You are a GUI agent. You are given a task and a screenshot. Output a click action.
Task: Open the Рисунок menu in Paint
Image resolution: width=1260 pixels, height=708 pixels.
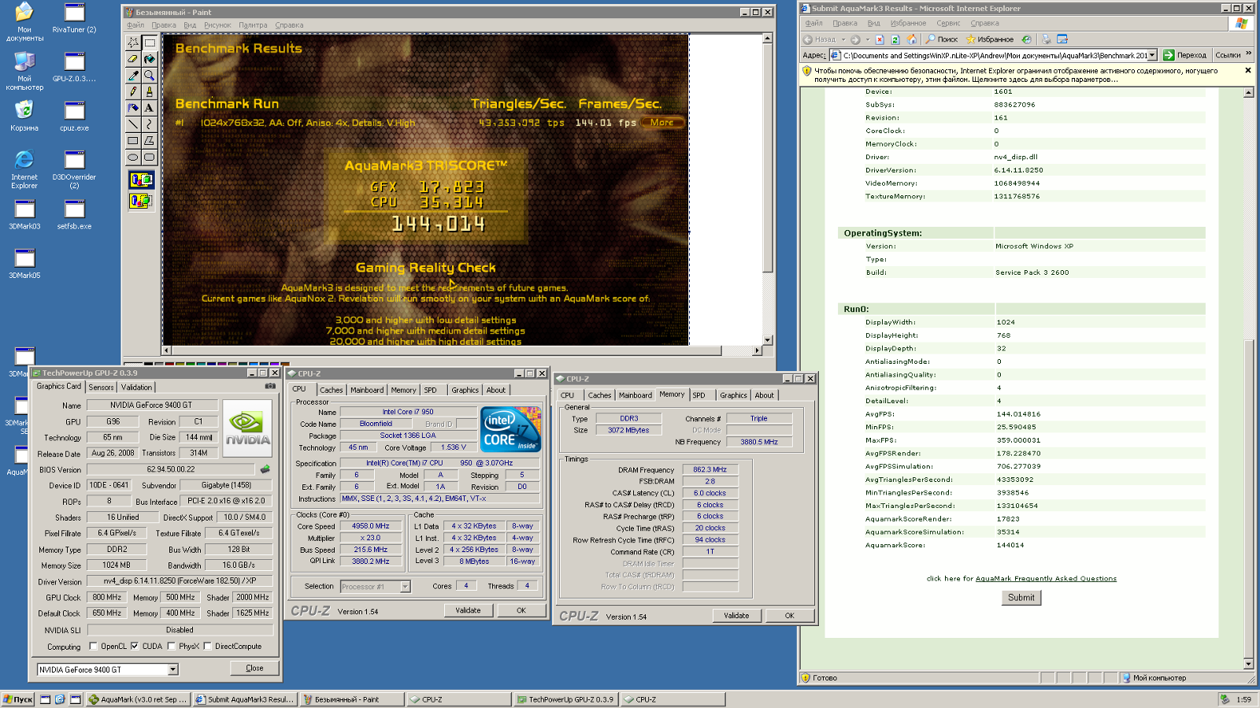(217, 25)
